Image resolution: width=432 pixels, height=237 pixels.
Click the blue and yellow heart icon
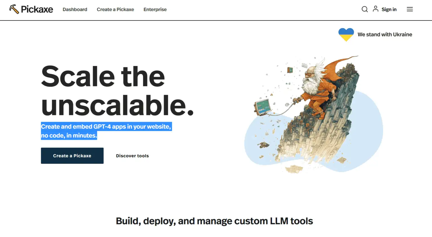point(346,35)
